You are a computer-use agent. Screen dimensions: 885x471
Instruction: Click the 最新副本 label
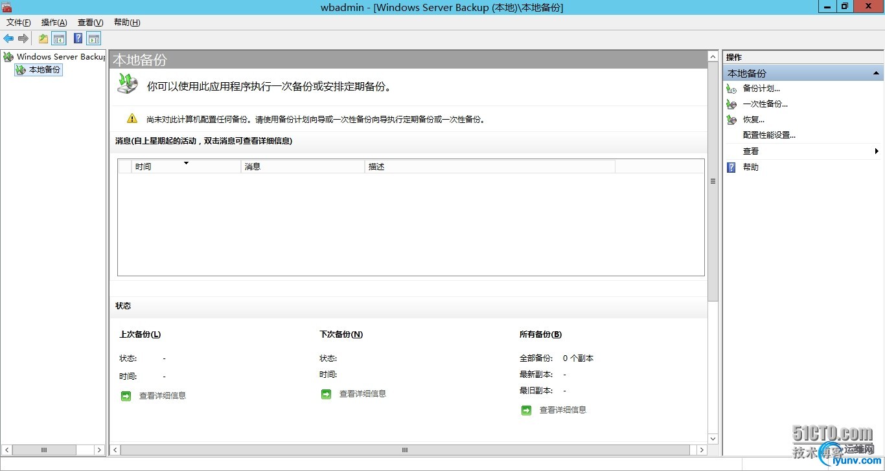tap(536, 375)
